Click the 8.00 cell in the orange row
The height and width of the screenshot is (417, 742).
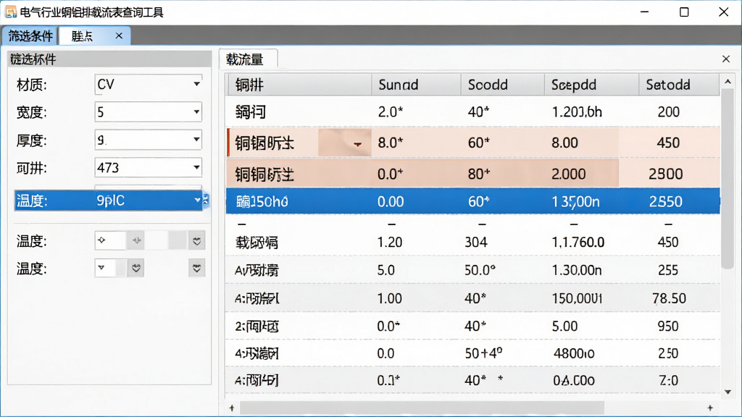(x=564, y=143)
